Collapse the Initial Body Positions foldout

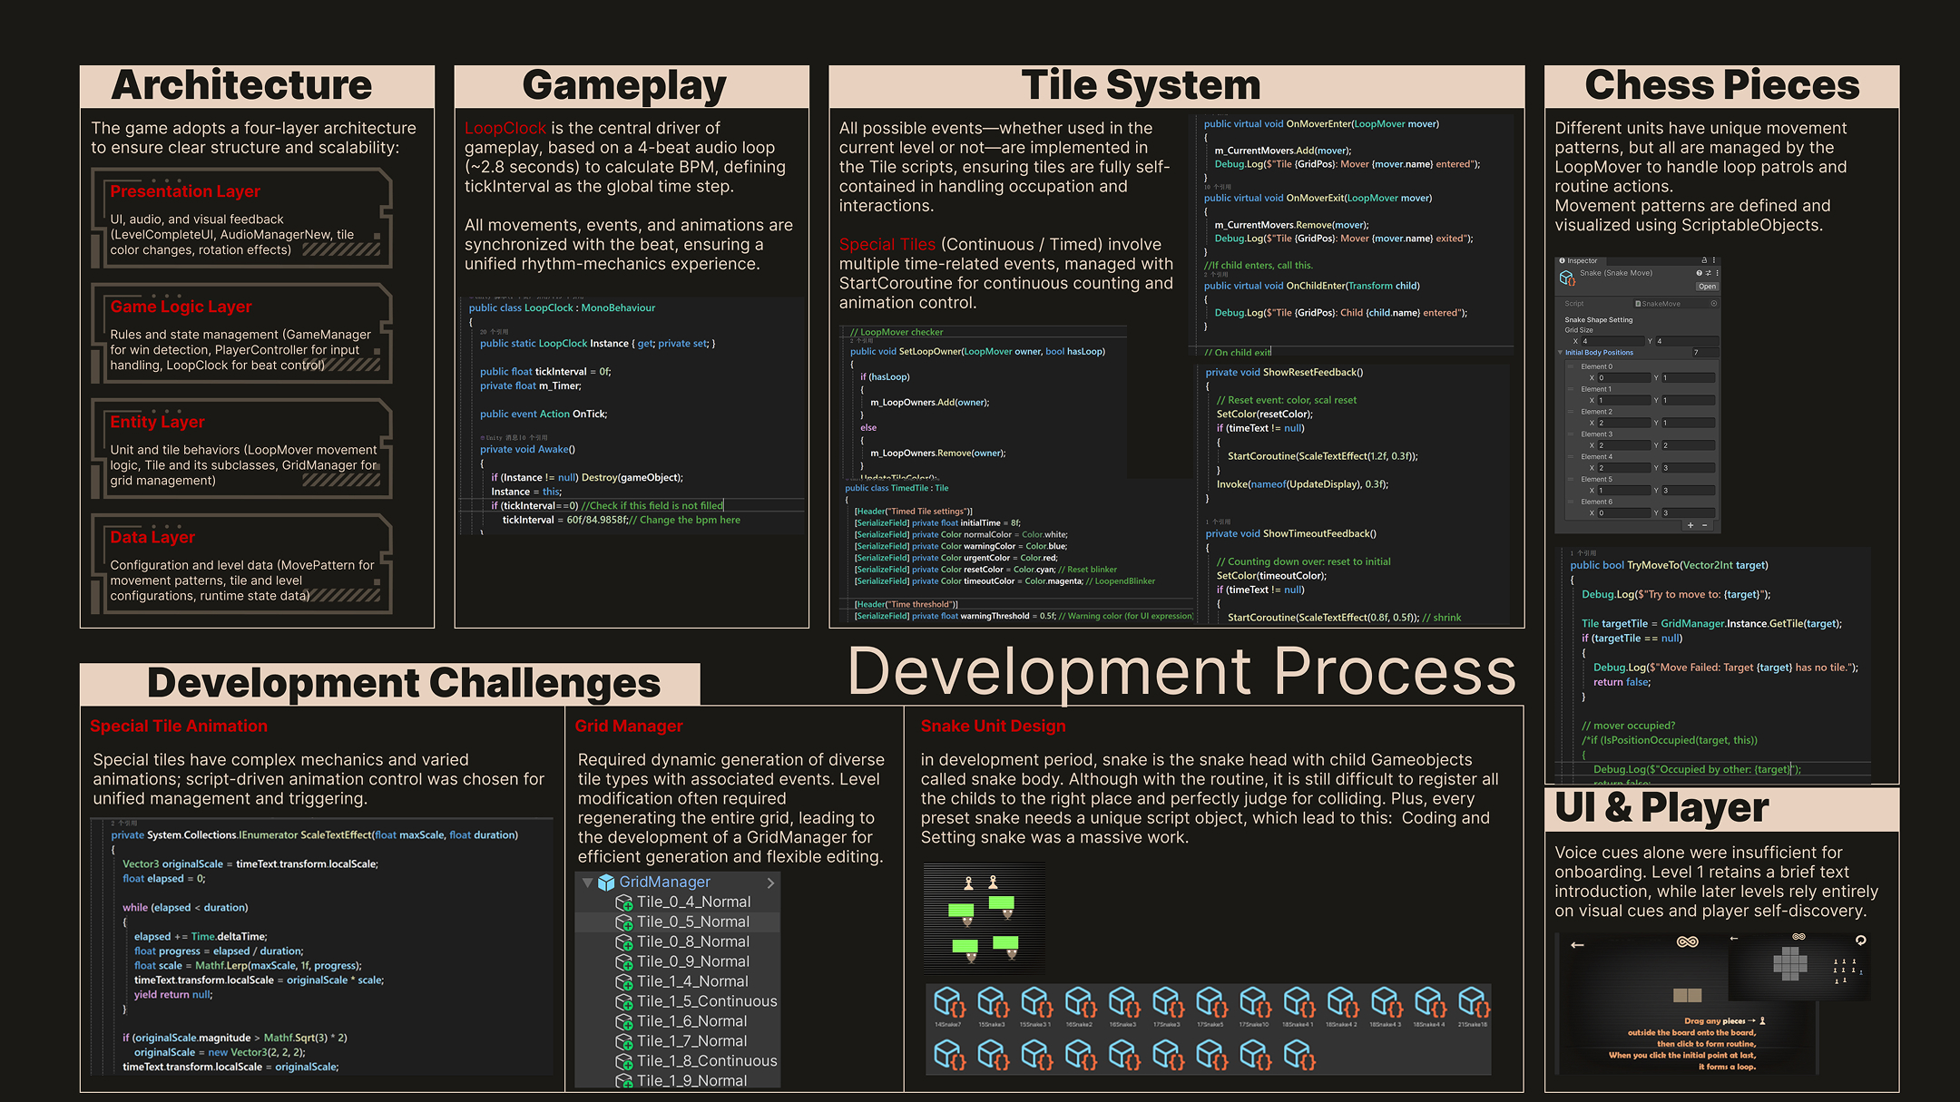pyautogui.click(x=1560, y=353)
